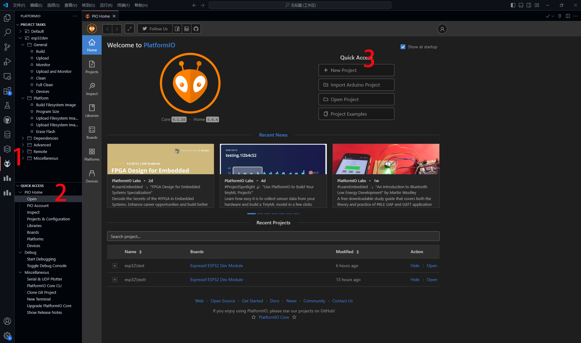
Task: Open Source Control view
Action: 7,47
